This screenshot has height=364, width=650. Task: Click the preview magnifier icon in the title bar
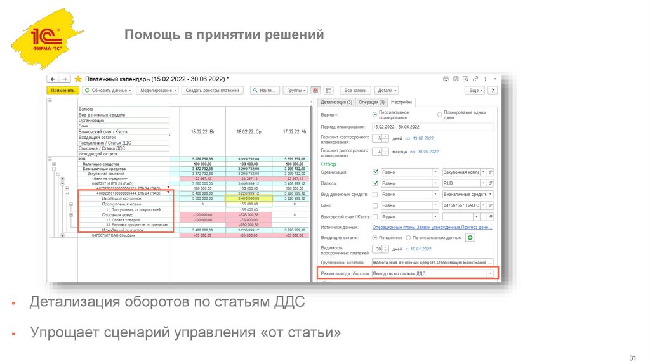(465, 79)
